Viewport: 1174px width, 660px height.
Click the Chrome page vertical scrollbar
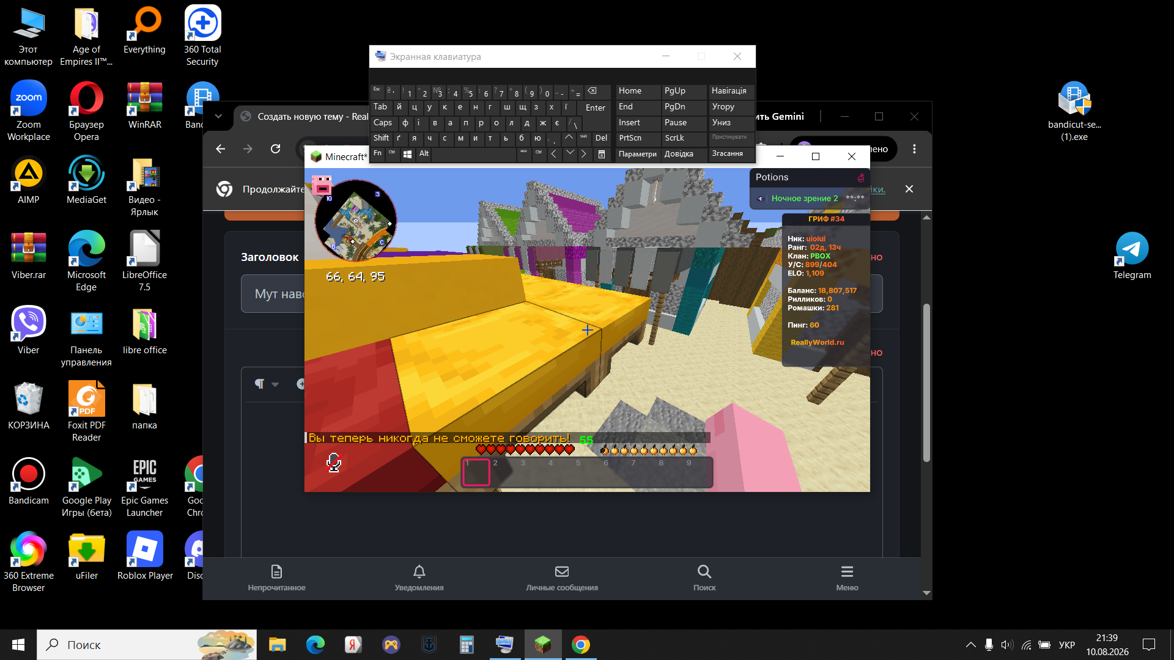pos(926,383)
